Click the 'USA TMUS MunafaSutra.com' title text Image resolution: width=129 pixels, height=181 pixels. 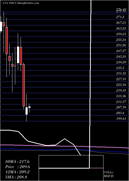(21, 3)
